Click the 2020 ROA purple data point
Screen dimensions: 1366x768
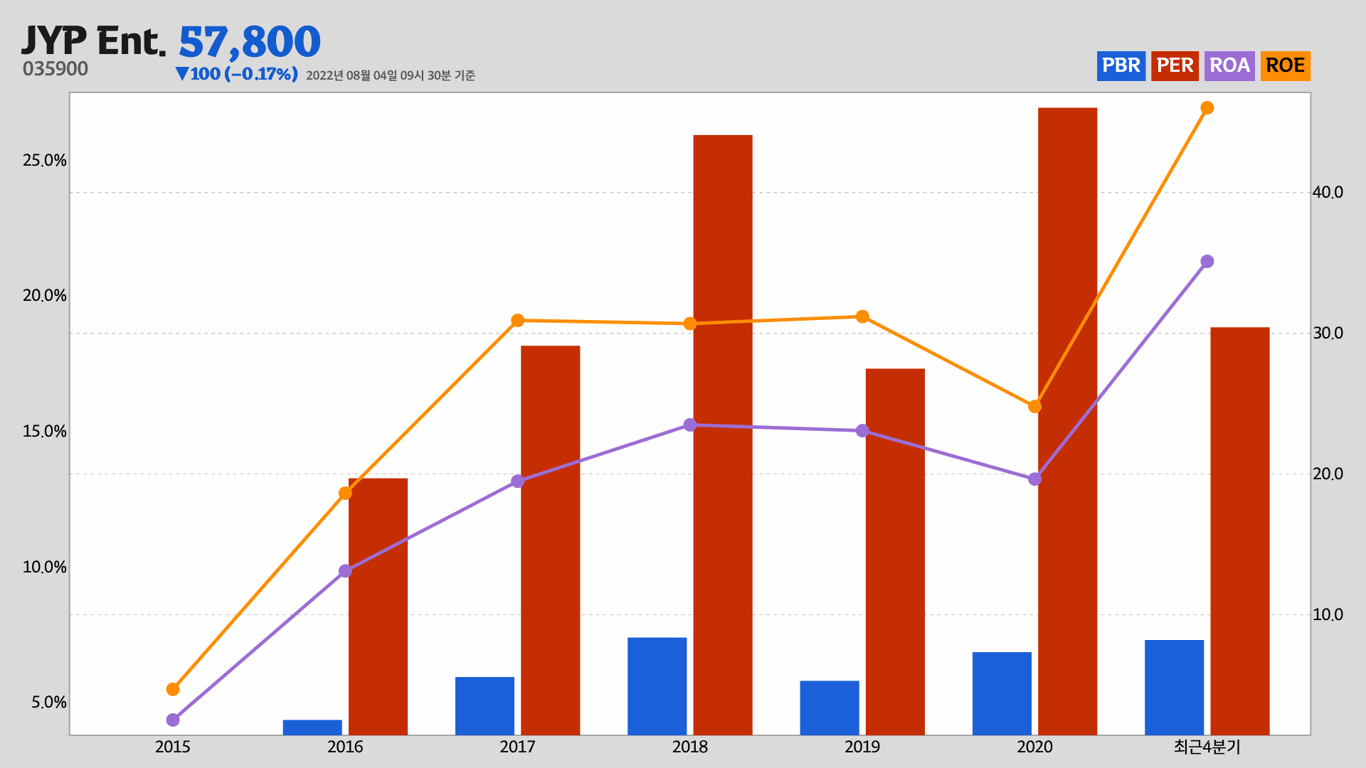tap(1035, 479)
